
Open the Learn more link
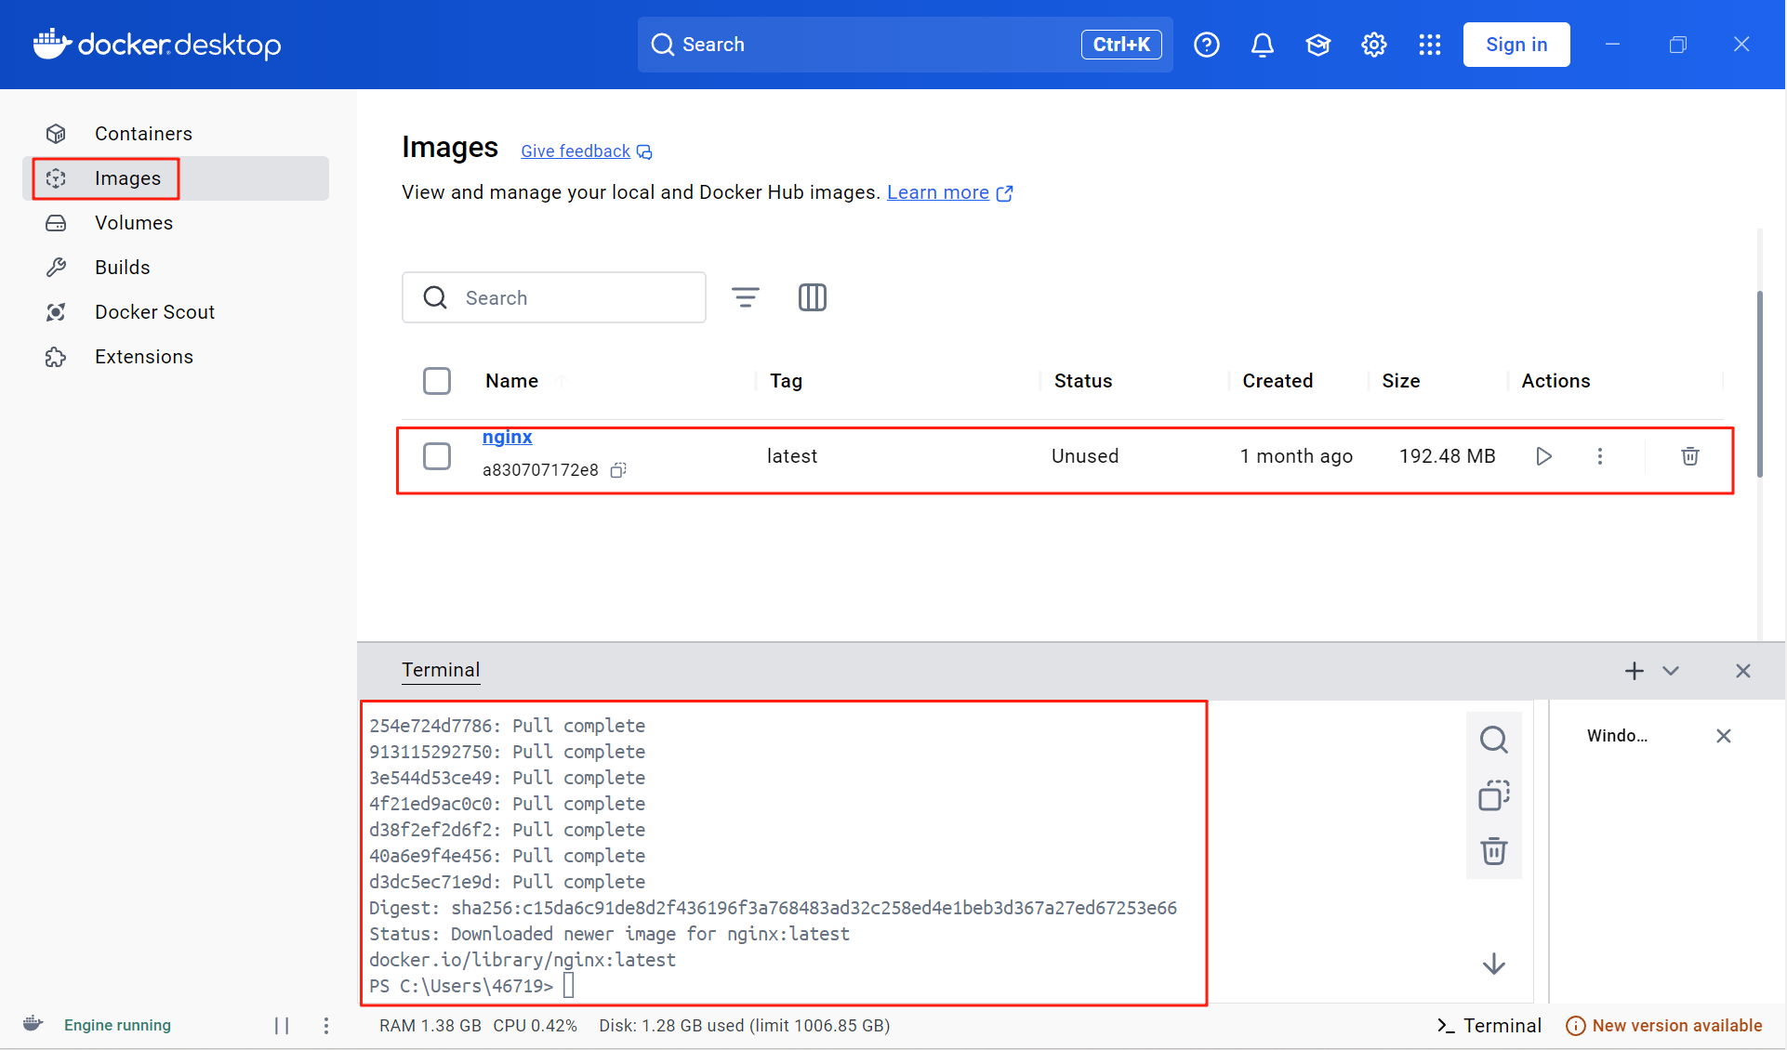(937, 192)
